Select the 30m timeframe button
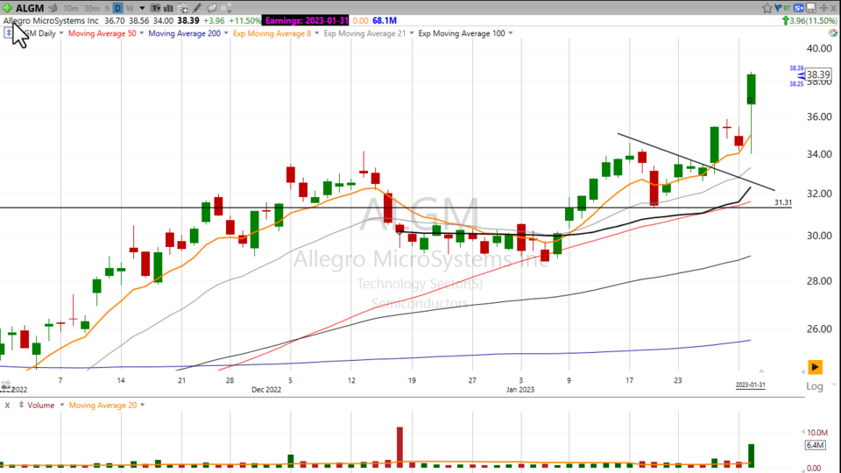The image size is (841, 473). pyautogui.click(x=92, y=8)
